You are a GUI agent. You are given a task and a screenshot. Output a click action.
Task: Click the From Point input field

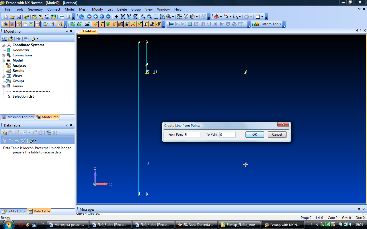tap(192, 135)
